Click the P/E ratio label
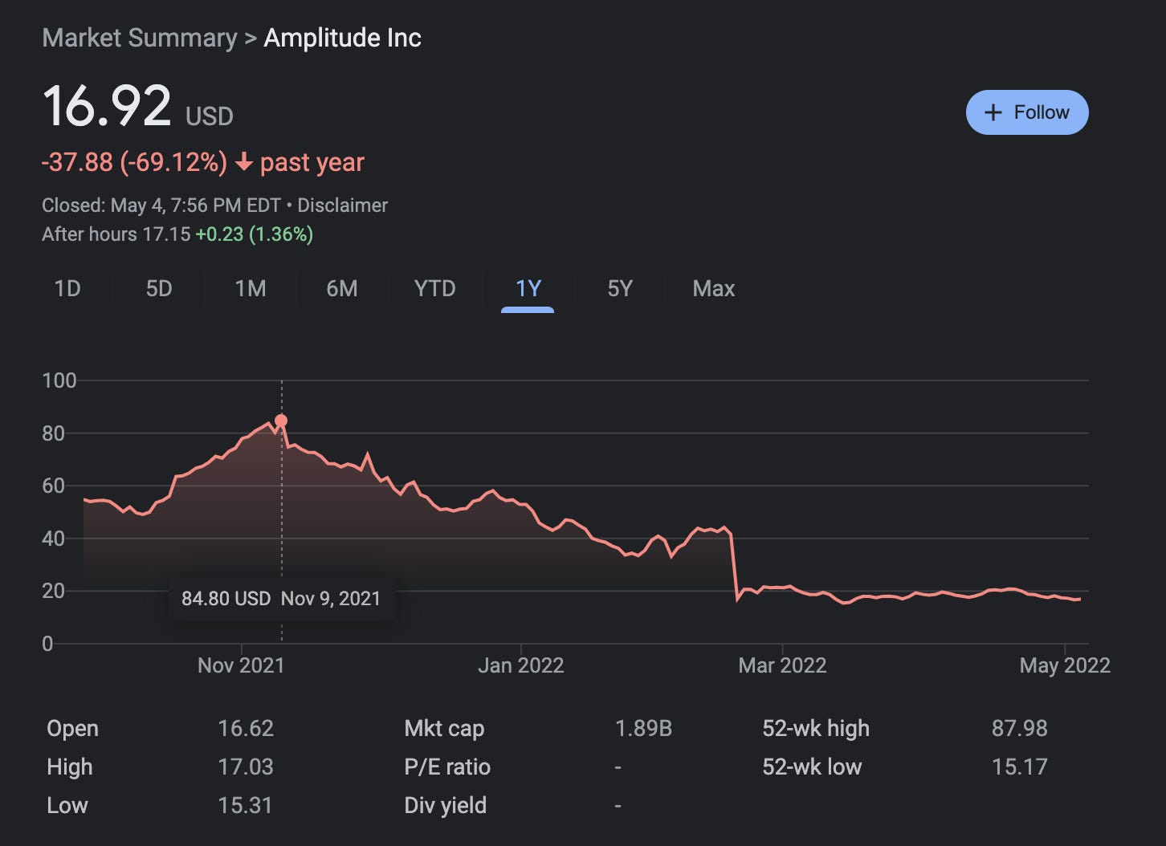 447,767
